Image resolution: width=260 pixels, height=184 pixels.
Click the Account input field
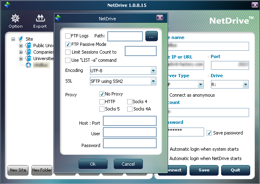(208, 113)
